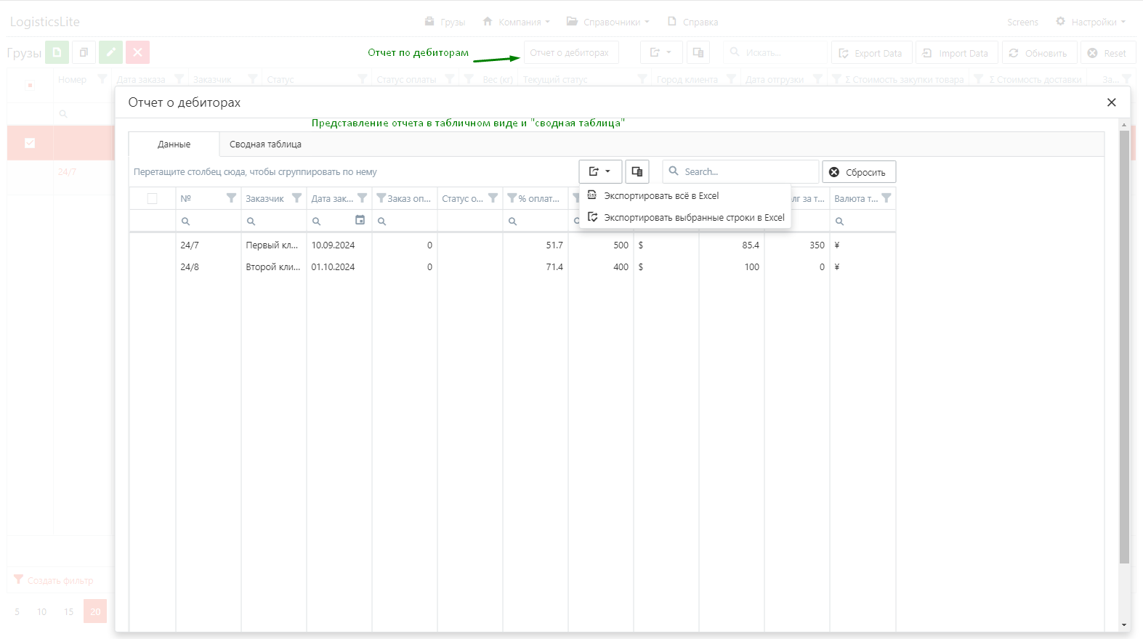
Task: Click the background Отчет о дебиторах button
Action: point(571,52)
